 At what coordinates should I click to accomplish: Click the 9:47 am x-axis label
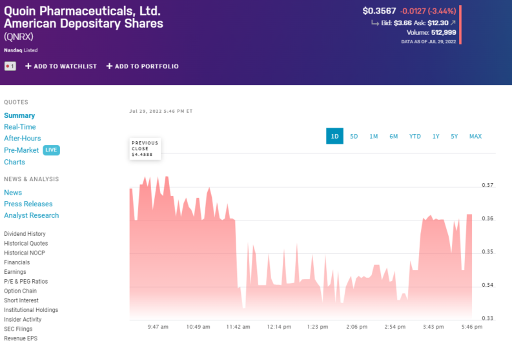coord(158,327)
